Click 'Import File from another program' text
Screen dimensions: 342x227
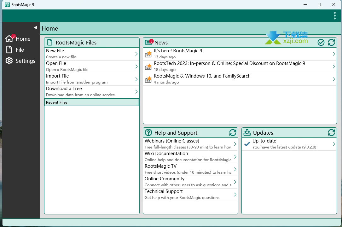click(x=77, y=82)
